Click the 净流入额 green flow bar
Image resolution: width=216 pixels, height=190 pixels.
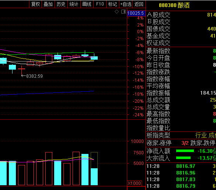[x=185, y=151]
